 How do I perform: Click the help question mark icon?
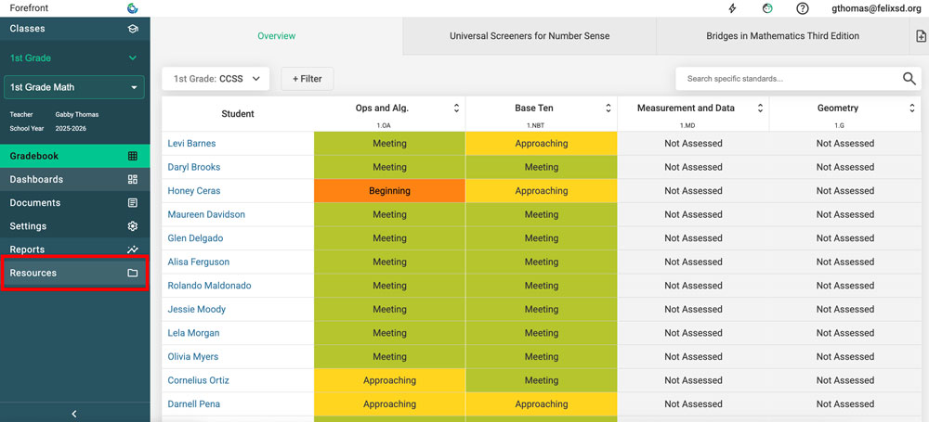tap(803, 8)
